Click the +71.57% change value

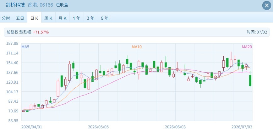click(x=41, y=32)
